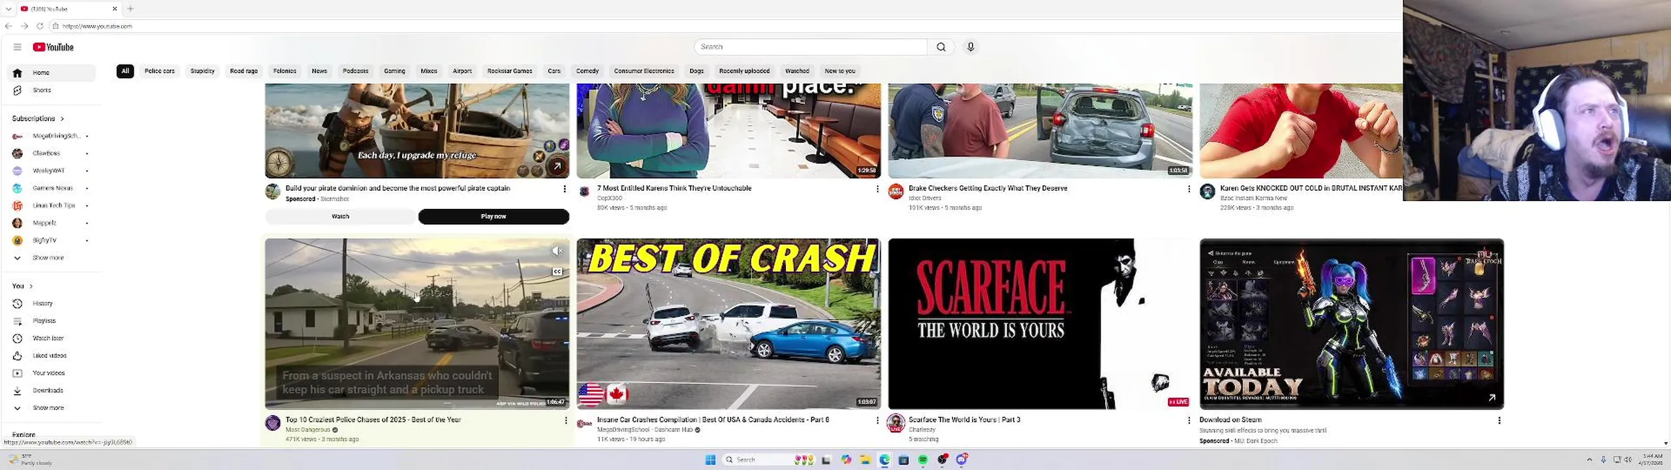
Task: Open ClawBoss subscription channel
Action: point(51,153)
